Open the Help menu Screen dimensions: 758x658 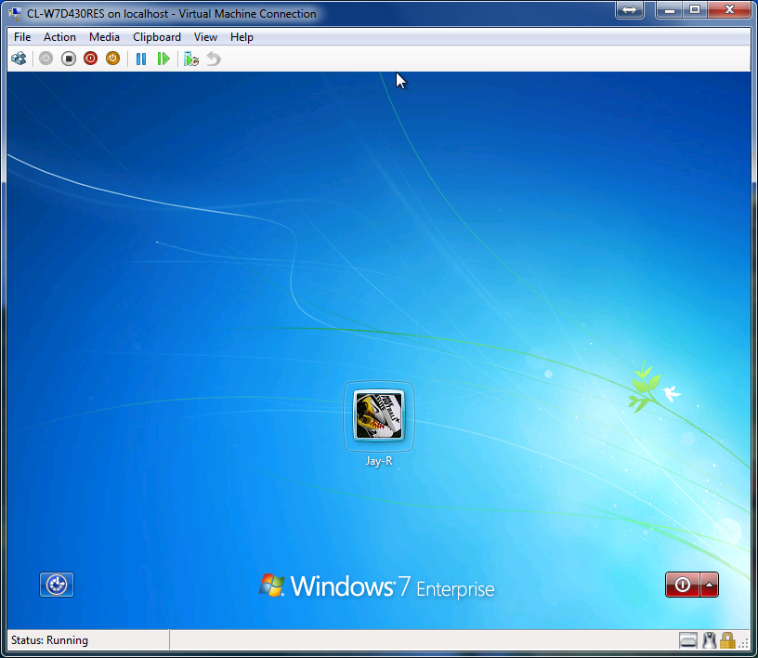coord(242,37)
